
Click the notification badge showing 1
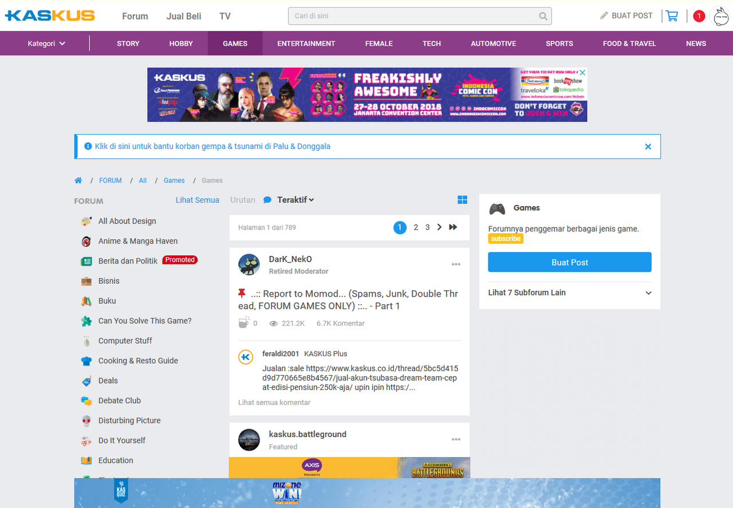[x=699, y=15]
